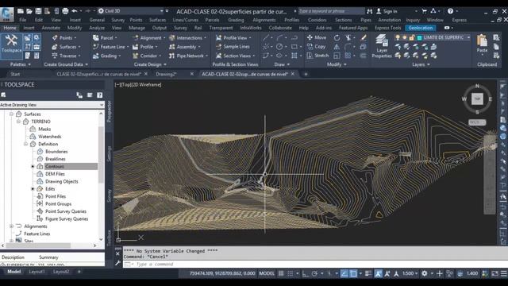The image size is (508, 286).
Task: Click the Paste clipboard button
Action: [x=482, y=44]
